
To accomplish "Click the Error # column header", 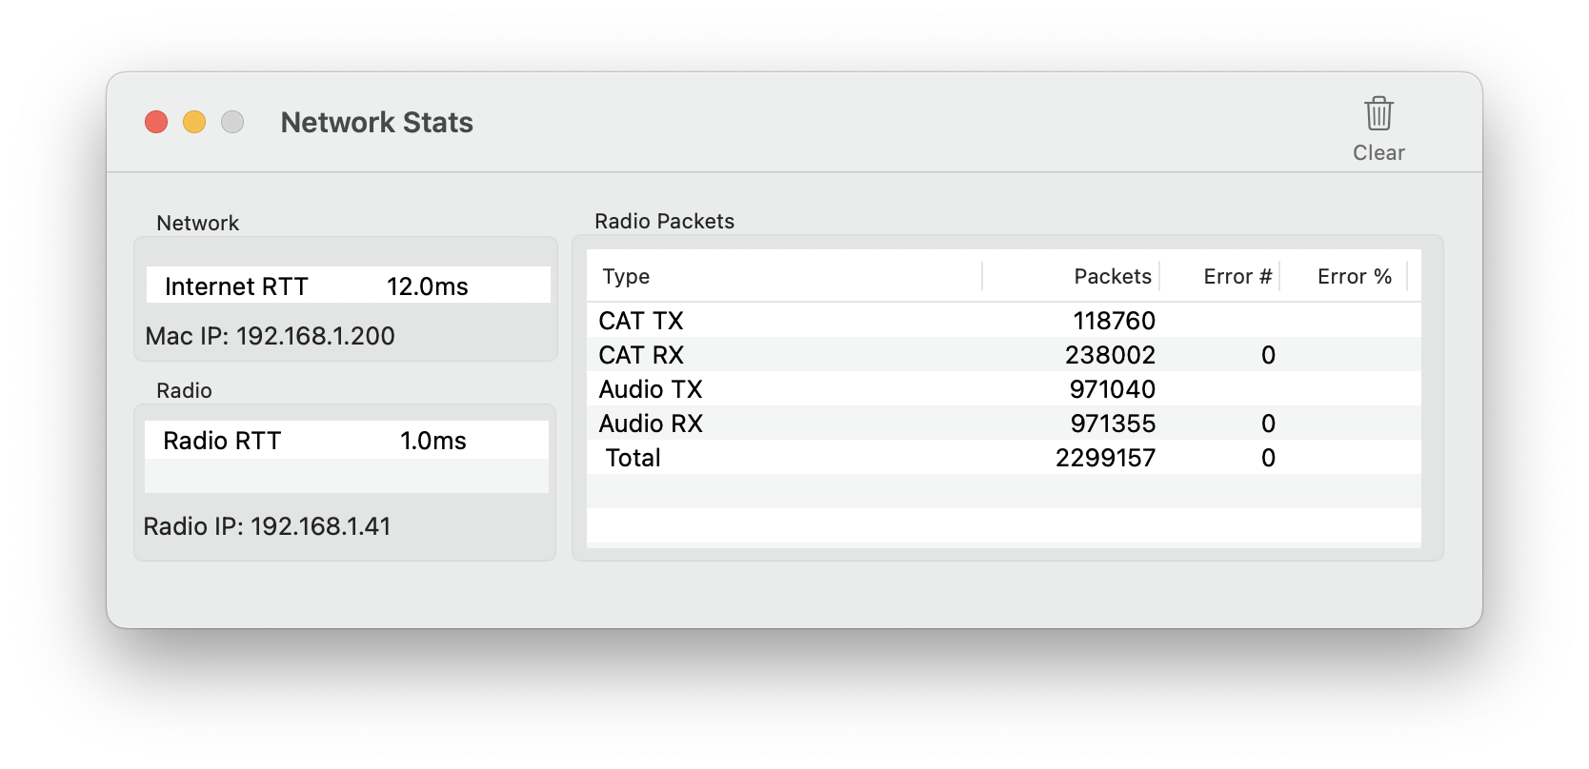I will point(1219,276).
